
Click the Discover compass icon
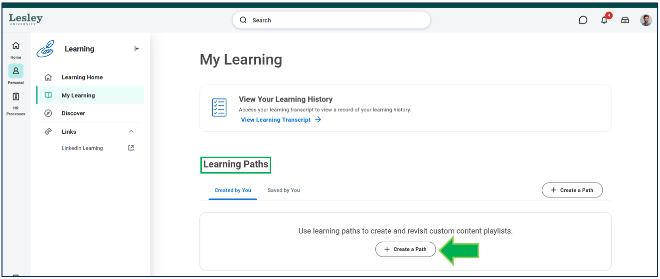click(48, 113)
